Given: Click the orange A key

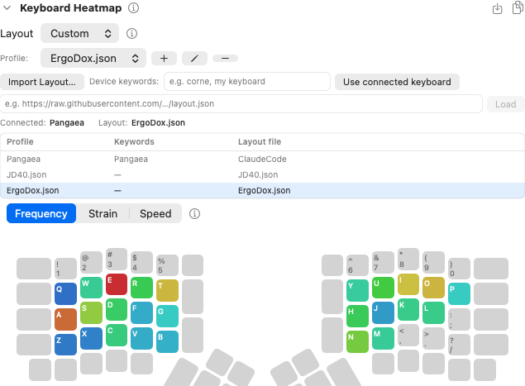Looking at the screenshot, I should [65, 319].
